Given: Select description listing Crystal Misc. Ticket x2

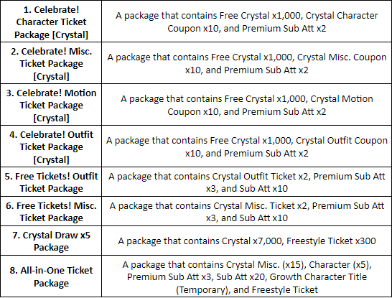Looking at the screenshot, I should click(x=247, y=212).
